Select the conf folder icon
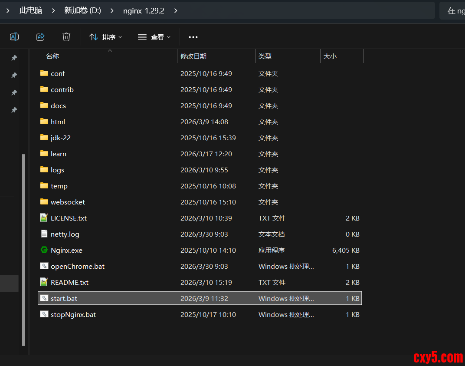This screenshot has width=465, height=366. pos(44,73)
